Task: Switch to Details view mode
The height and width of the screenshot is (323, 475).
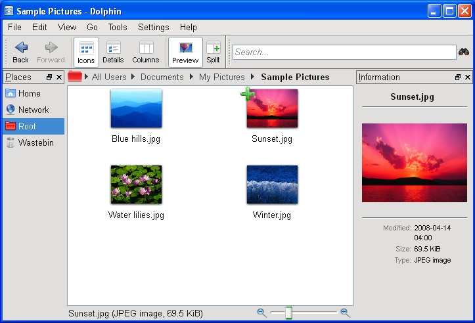Action: [x=113, y=52]
